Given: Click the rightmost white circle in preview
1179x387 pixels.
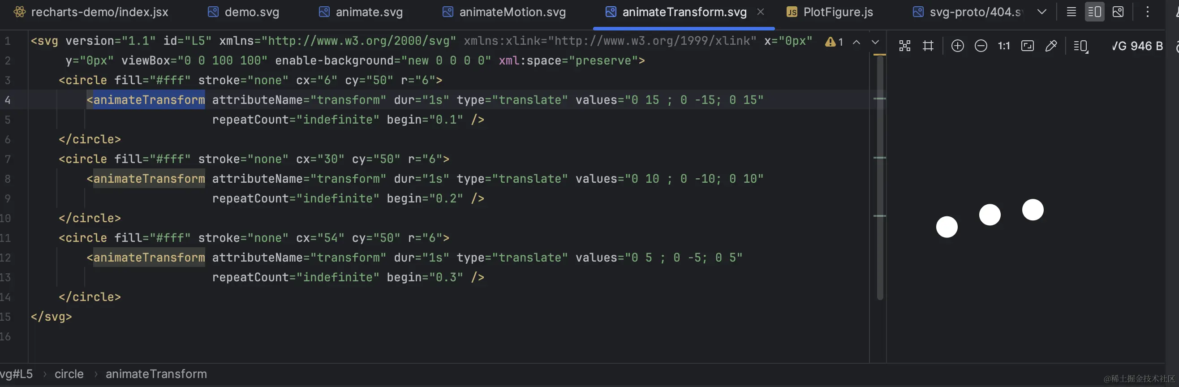Looking at the screenshot, I should tap(1033, 210).
